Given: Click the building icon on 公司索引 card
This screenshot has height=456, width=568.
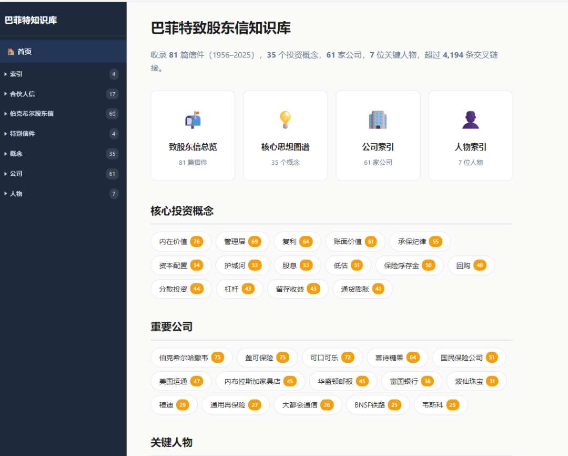Looking at the screenshot, I should 378,120.
